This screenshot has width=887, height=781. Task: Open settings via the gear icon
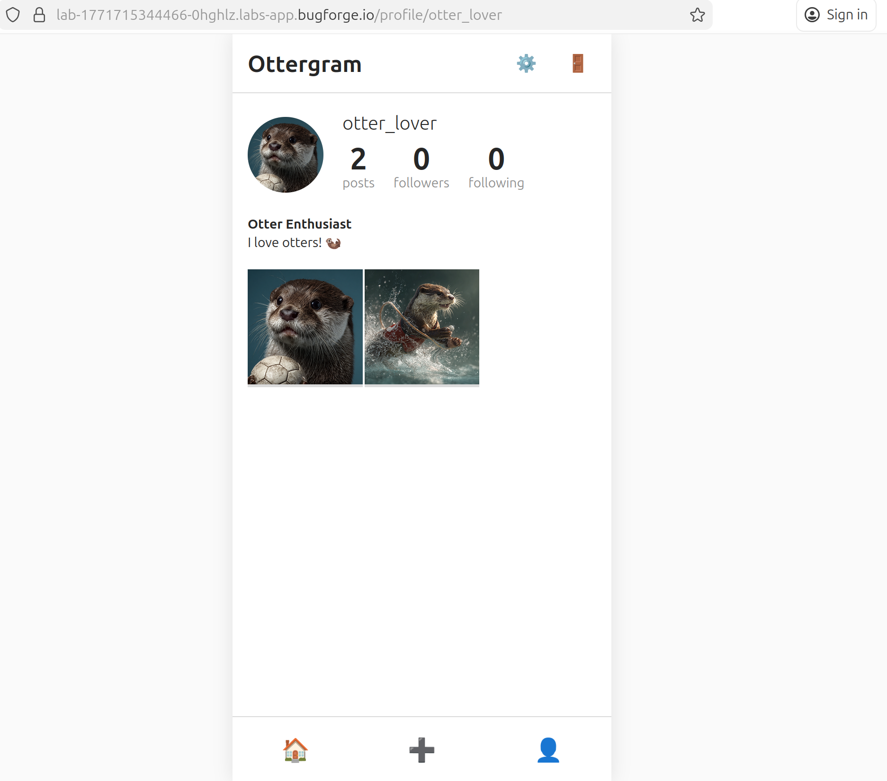[526, 63]
